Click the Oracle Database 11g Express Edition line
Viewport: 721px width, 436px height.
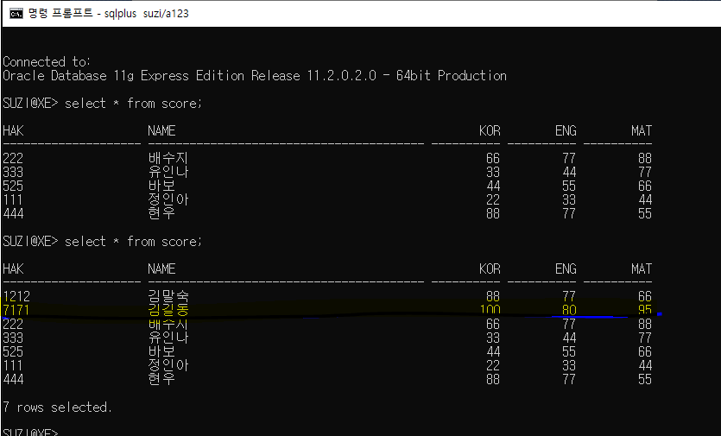pyautogui.click(x=255, y=75)
